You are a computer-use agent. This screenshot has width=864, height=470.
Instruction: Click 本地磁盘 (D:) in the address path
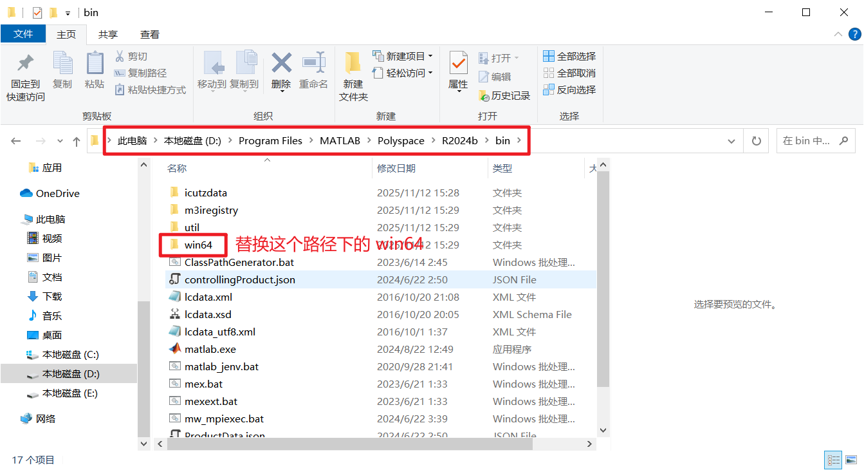192,140
